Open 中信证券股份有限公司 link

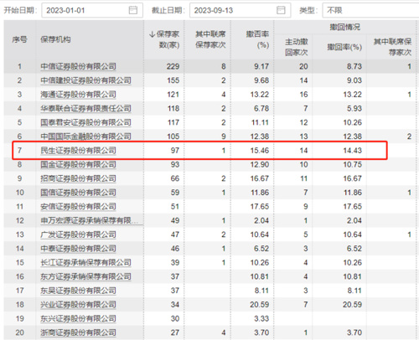[x=78, y=66]
